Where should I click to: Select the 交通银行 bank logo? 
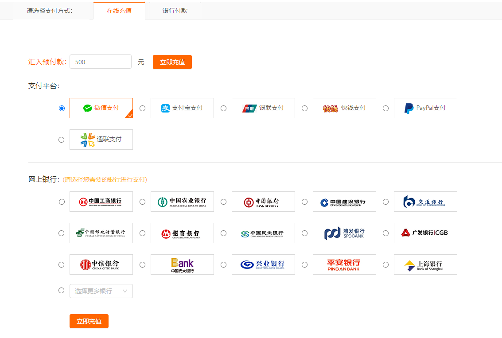pos(425,202)
